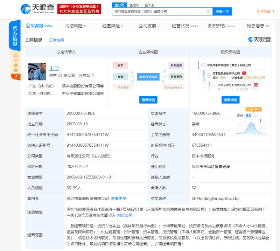This screenshot has height=251, width=280.
Task: Collapse the 顺丰控股股份有限公司 tree node
Action: pyautogui.click(x=209, y=76)
